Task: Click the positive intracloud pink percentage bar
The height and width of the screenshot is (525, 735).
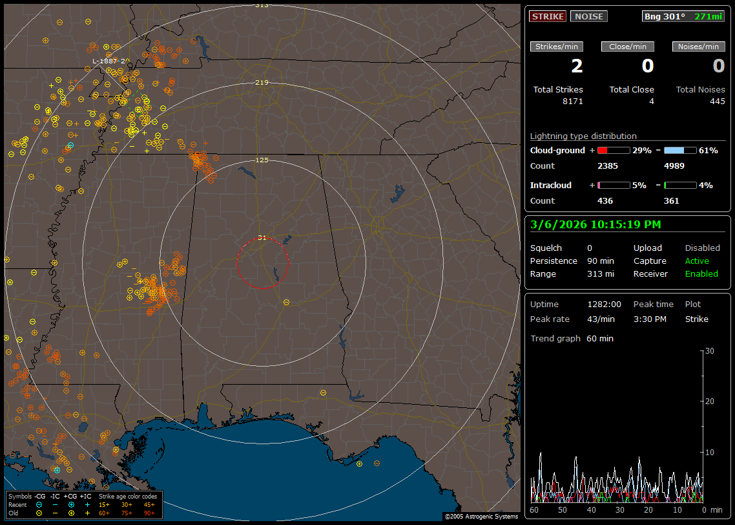Action: point(613,185)
